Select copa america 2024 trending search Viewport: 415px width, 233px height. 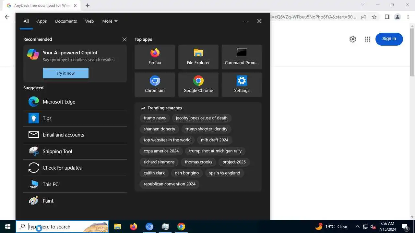coord(161,151)
